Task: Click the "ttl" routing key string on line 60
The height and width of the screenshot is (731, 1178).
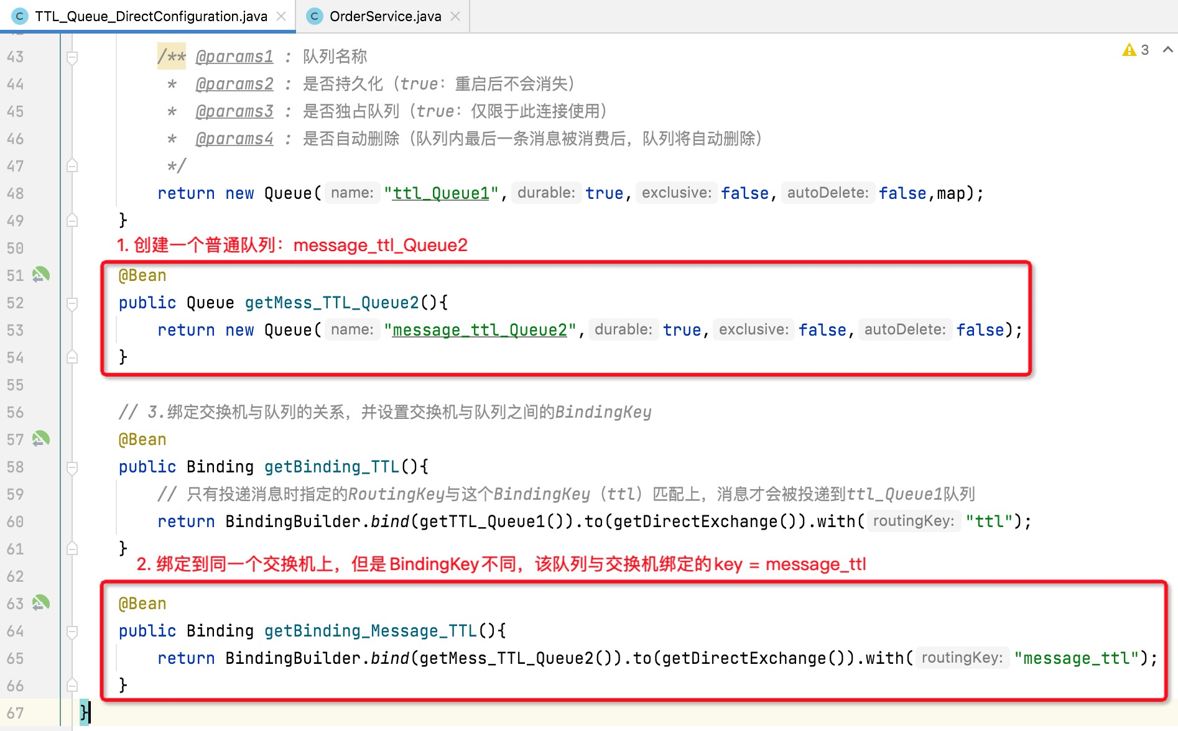Action: coord(990,522)
